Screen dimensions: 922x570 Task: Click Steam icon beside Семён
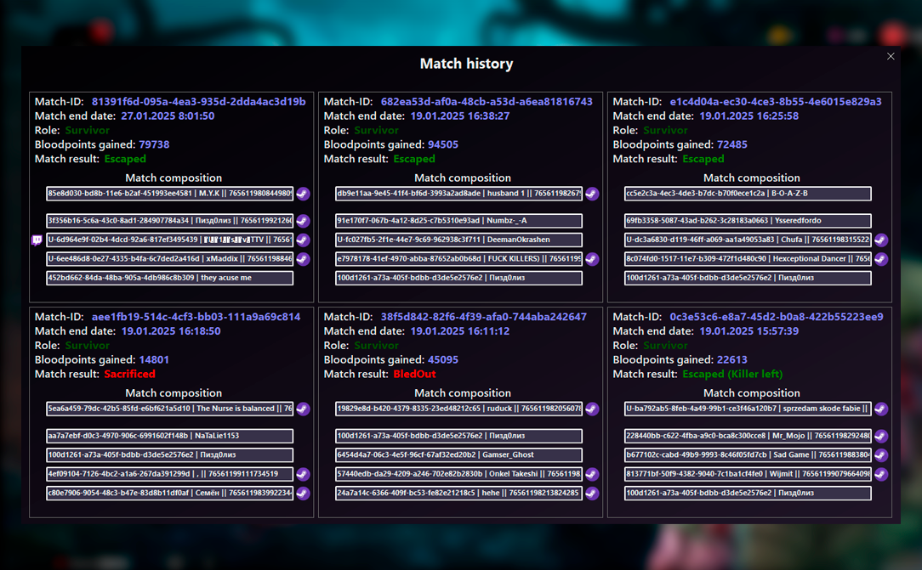(303, 494)
